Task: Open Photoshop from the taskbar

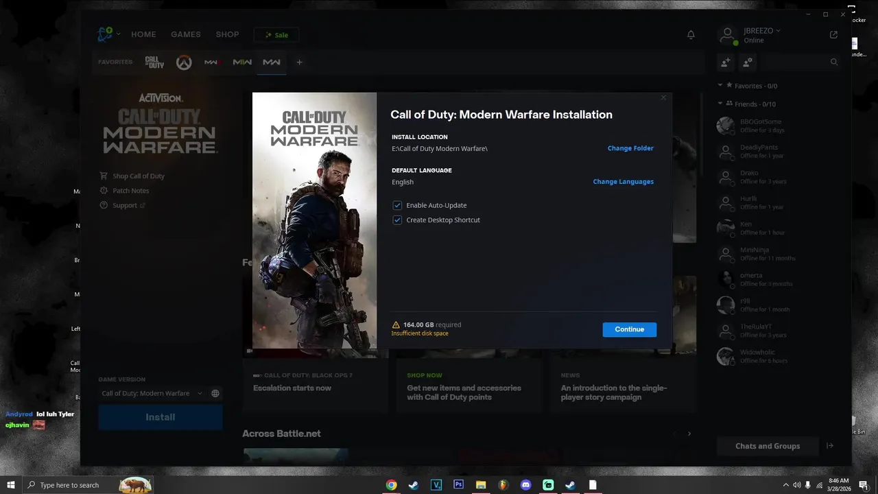Action: (458, 485)
